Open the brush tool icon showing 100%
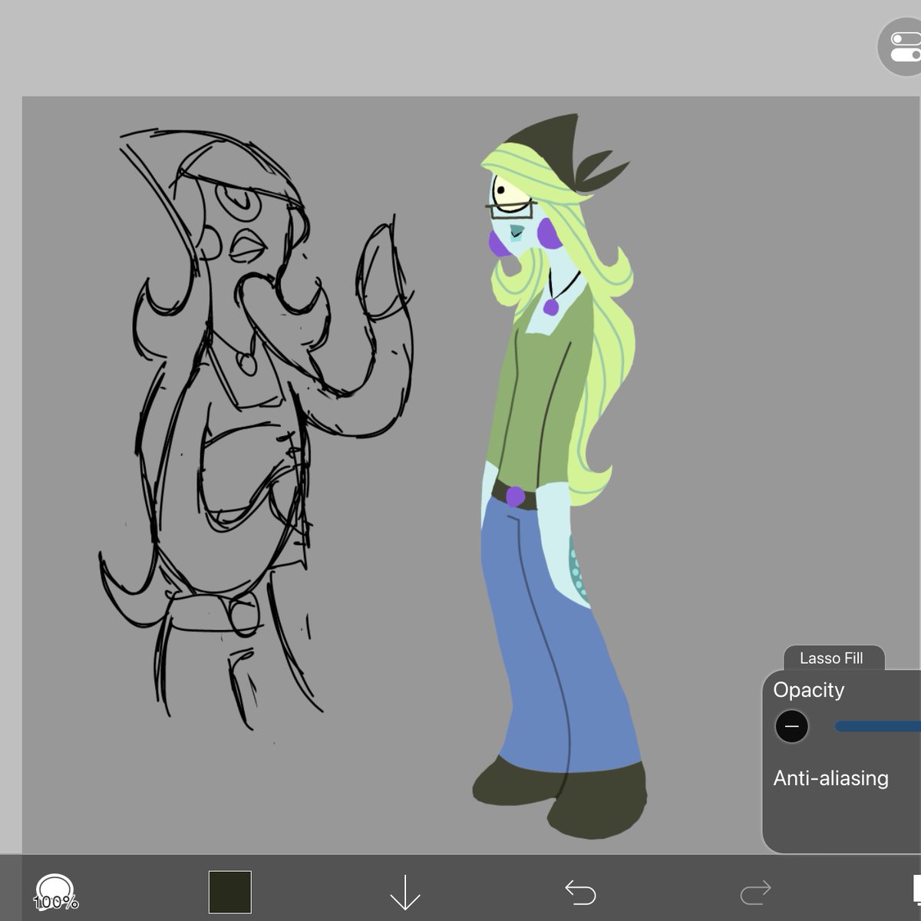 click(x=56, y=893)
